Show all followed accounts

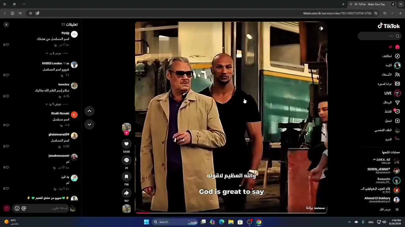(389, 210)
